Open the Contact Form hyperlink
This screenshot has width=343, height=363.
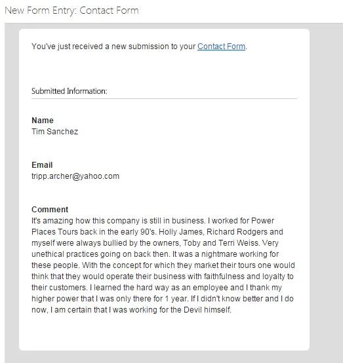[x=221, y=47]
